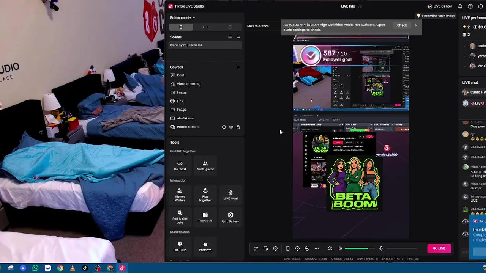
Task: Open settings gear icon in title bar
Action: pos(480,6)
